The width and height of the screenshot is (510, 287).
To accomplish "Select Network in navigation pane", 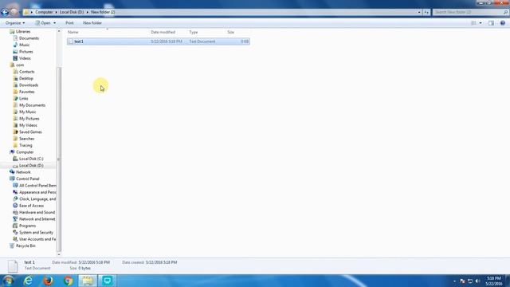I will click(23, 172).
